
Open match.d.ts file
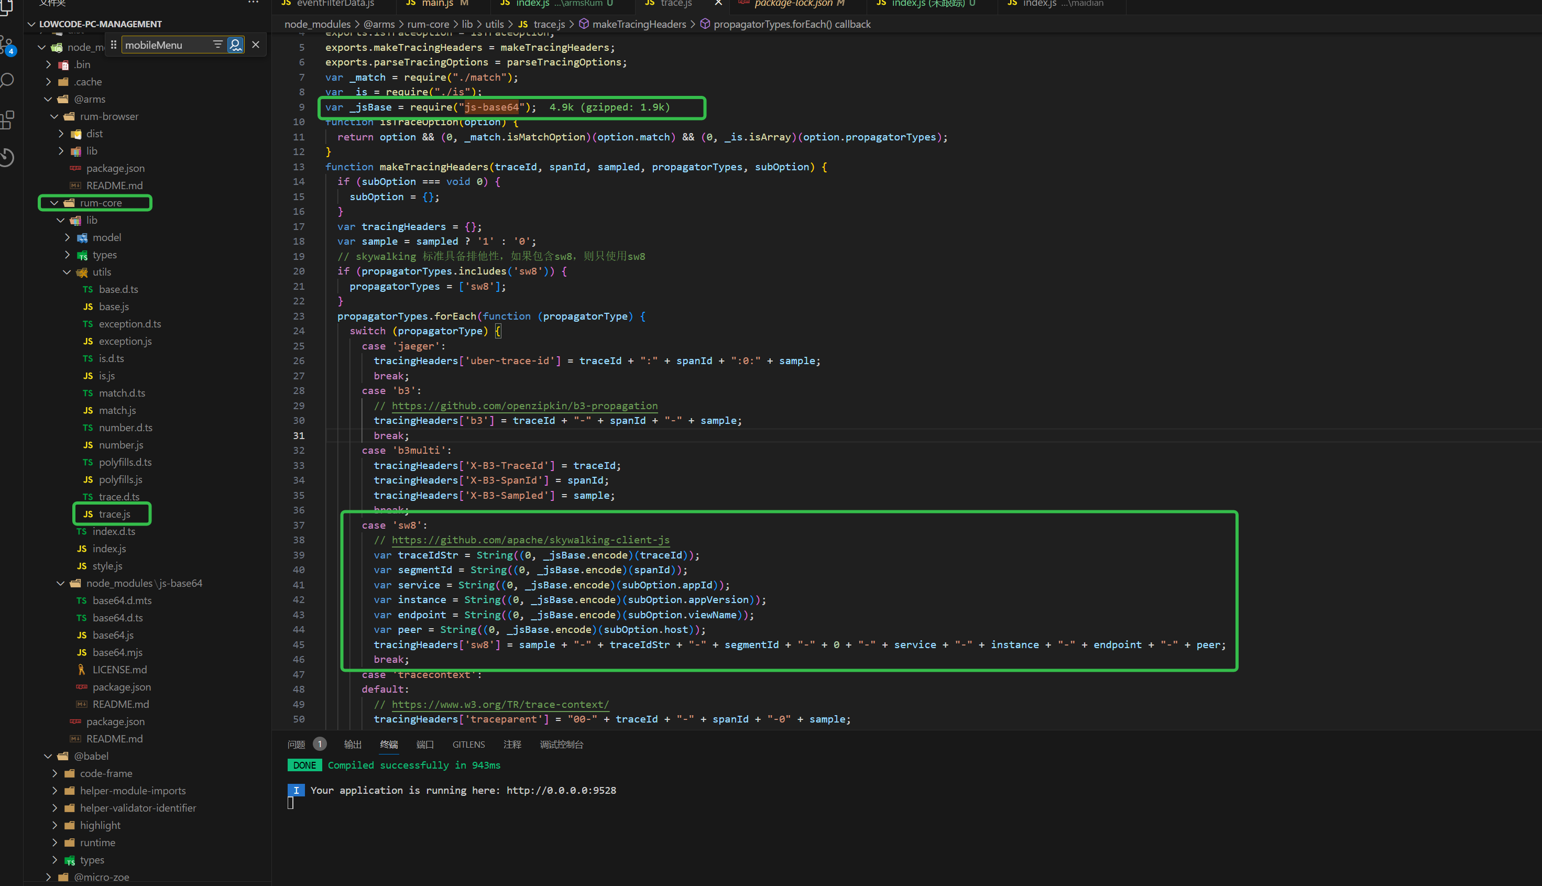click(x=122, y=393)
